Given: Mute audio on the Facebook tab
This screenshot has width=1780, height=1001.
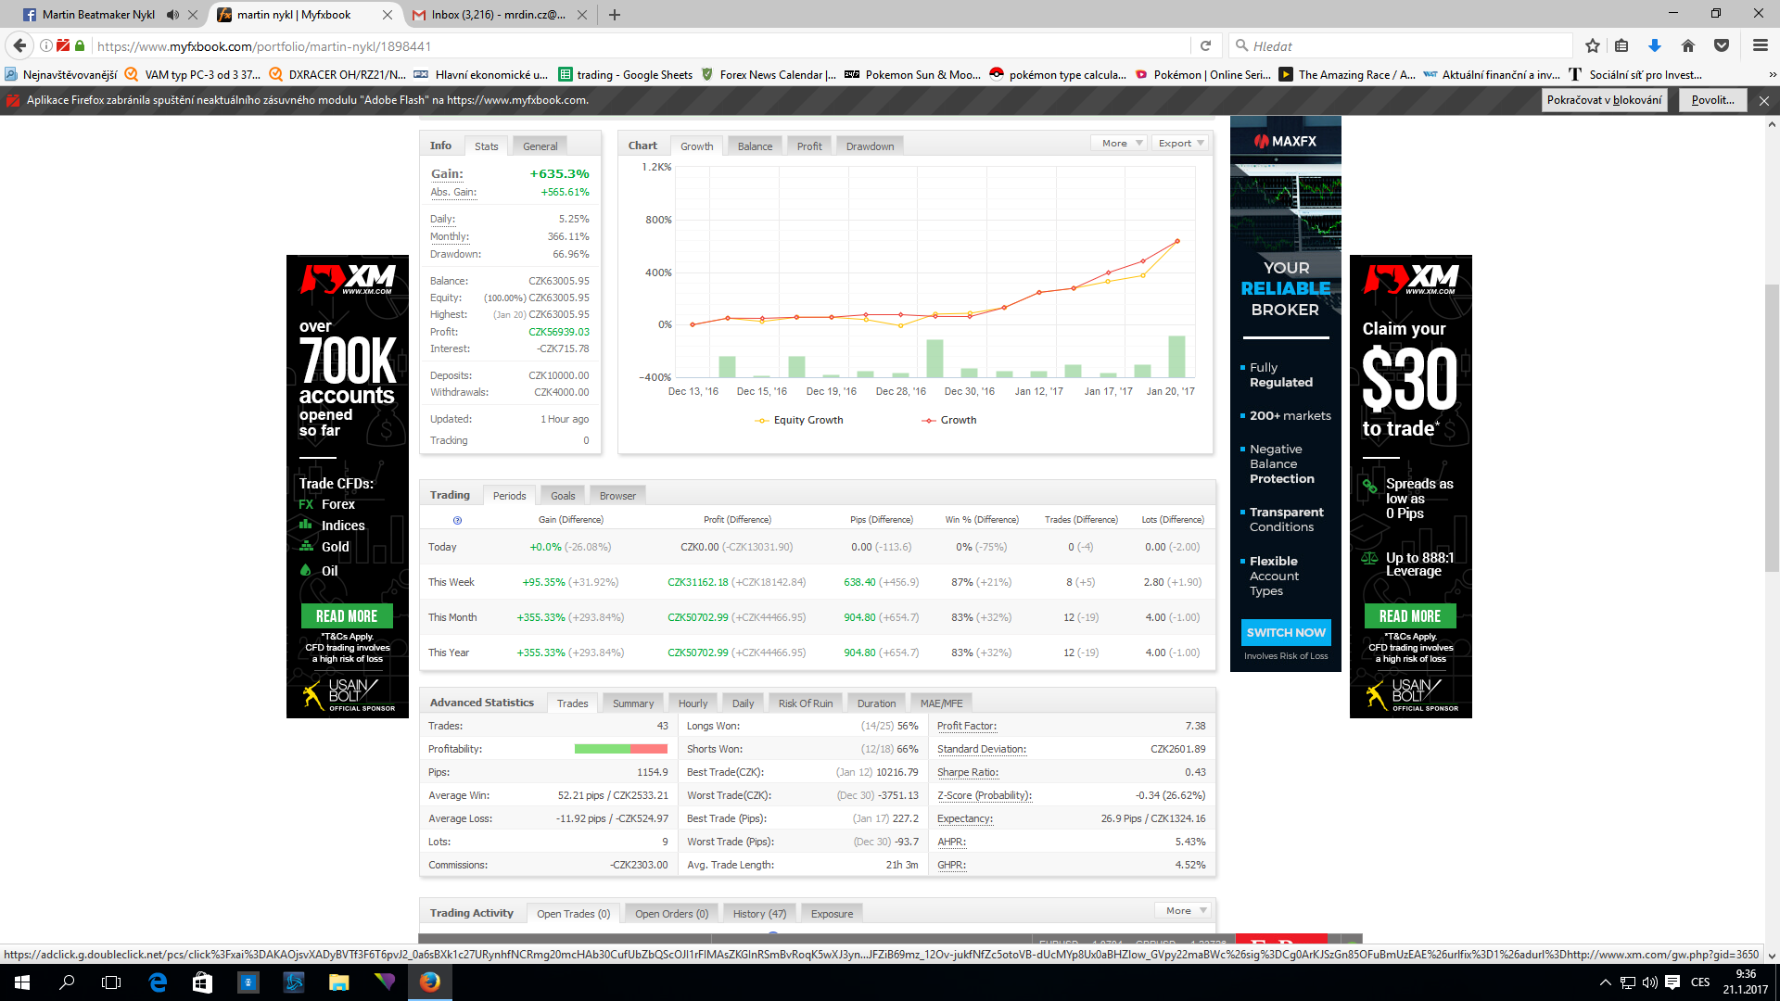Looking at the screenshot, I should pyautogui.click(x=173, y=15).
